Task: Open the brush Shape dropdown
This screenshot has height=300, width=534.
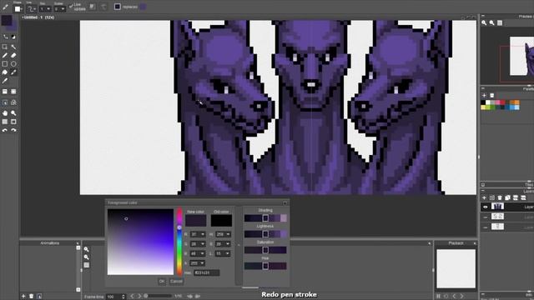Action: (18, 8)
